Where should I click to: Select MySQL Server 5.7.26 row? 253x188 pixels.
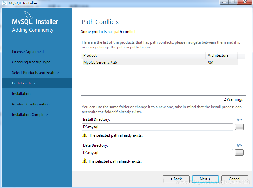pyautogui.click(x=160, y=62)
